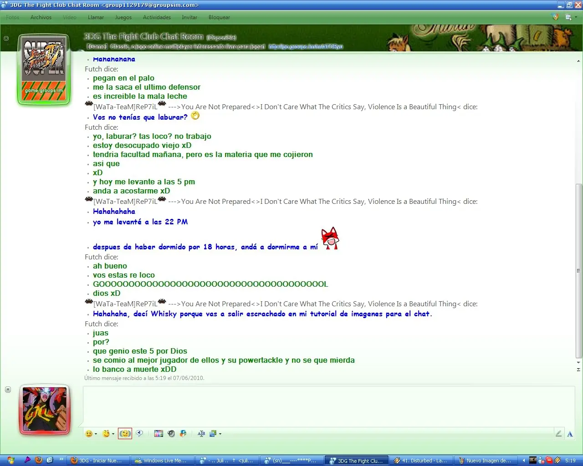
Task: Open the voice clip tool
Action: (139, 434)
